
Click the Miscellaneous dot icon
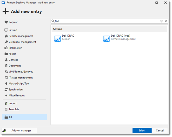(x=6, y=95)
